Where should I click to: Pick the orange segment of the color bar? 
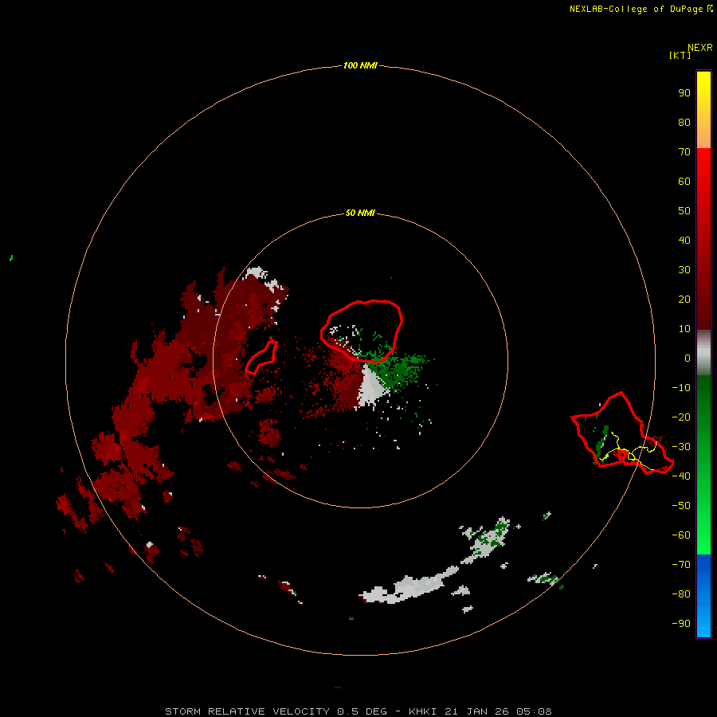(703, 135)
